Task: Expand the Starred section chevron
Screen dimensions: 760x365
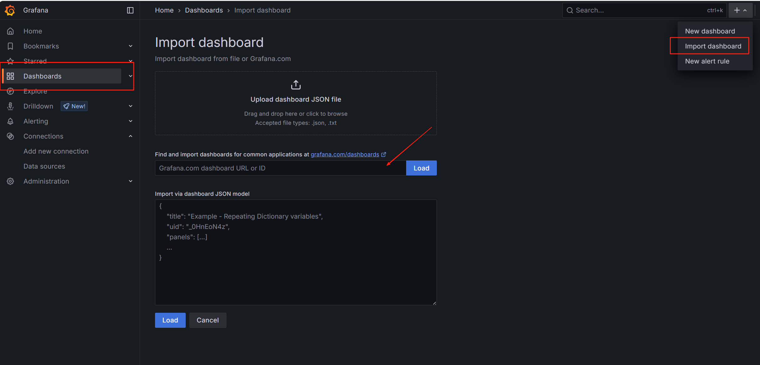Action: 131,61
